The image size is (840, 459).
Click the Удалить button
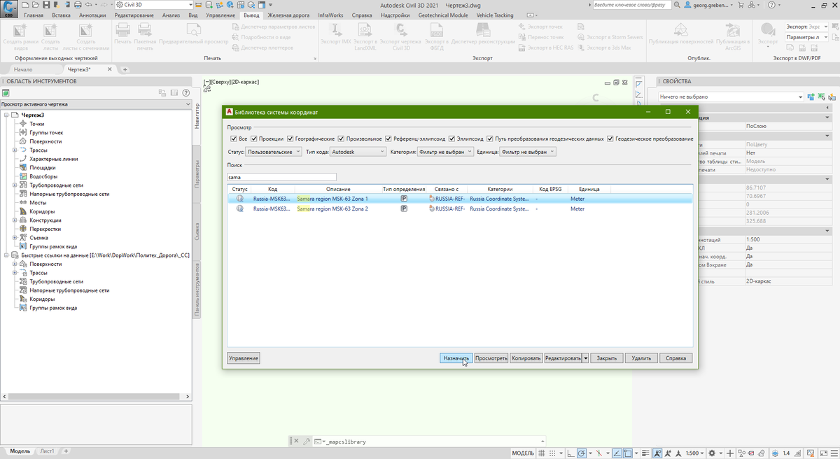coord(641,358)
